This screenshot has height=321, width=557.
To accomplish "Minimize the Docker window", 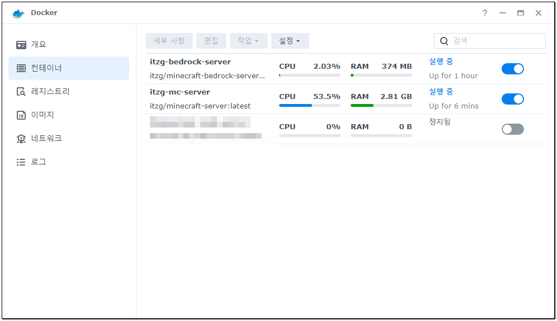I will [502, 13].
